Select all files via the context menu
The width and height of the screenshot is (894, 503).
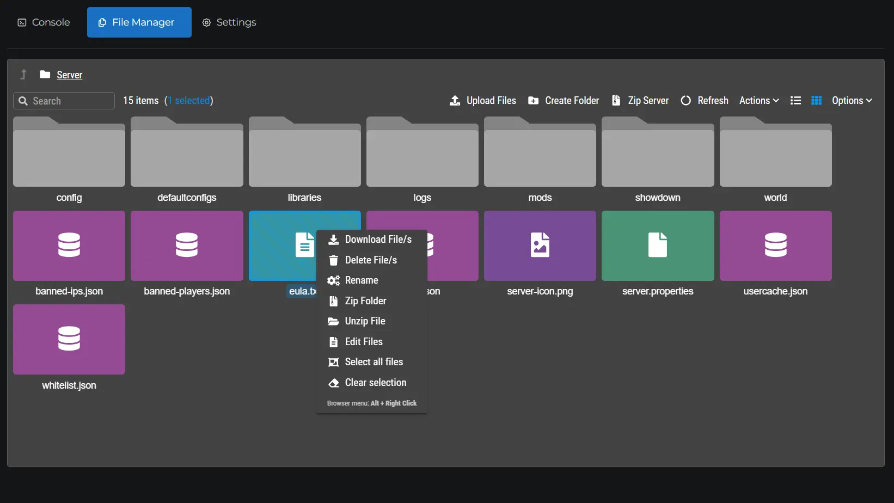(x=373, y=362)
